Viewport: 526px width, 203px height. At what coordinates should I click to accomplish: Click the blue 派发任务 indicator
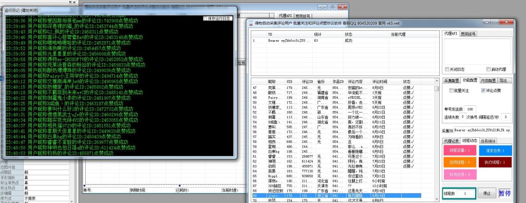coord(495,151)
